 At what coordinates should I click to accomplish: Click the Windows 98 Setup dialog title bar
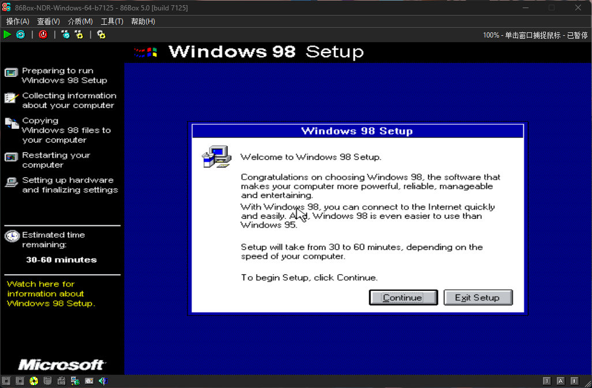coord(358,131)
